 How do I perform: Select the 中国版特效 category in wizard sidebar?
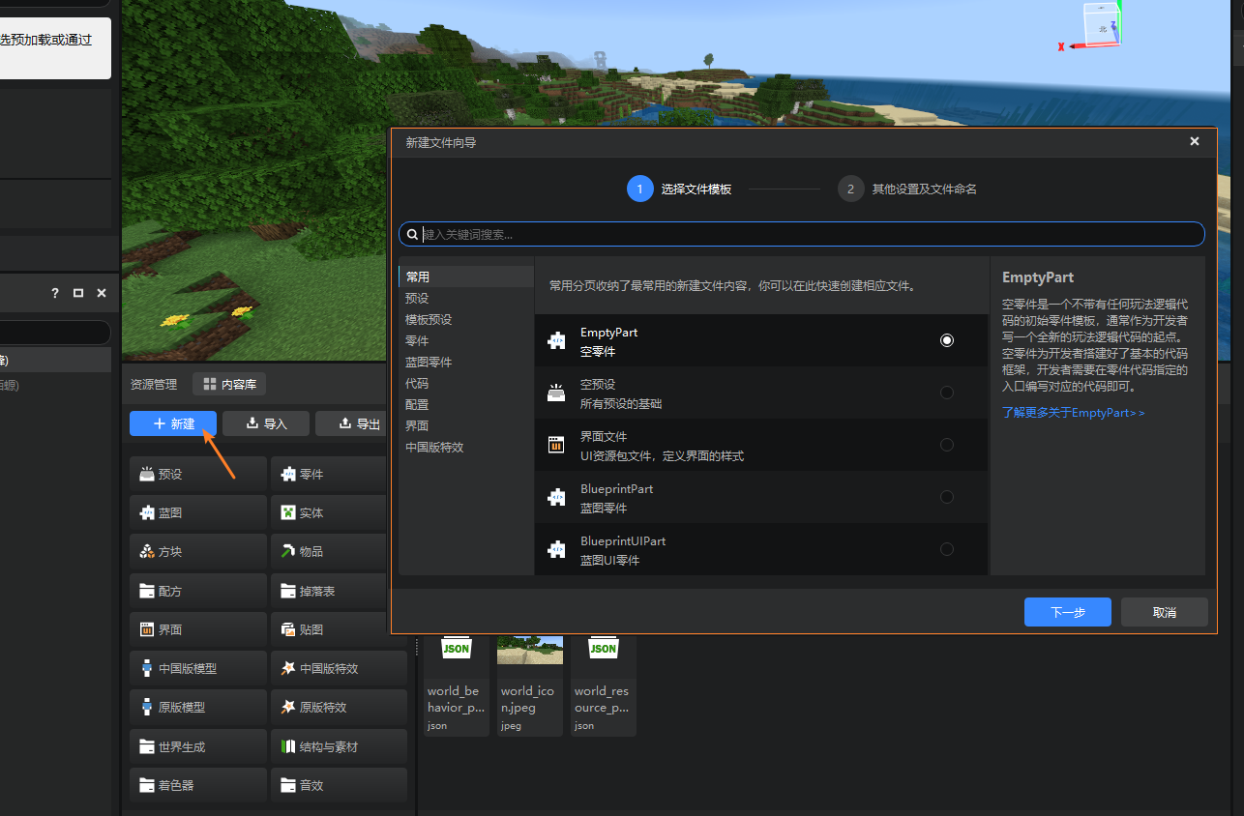[465, 447]
